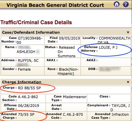Click the offense date 06/28/2019
Screen dimensions: 132x121
click(x=28, y=106)
